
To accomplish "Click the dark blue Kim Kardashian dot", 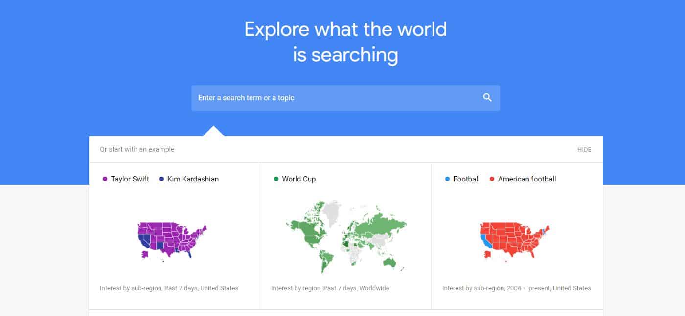I will [161, 179].
